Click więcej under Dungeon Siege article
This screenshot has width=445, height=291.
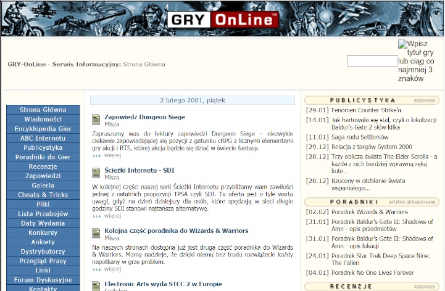(x=112, y=155)
